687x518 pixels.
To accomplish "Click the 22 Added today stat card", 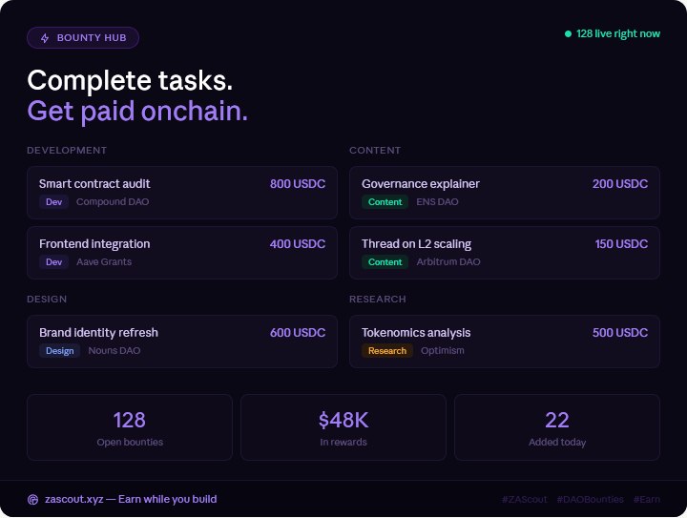I will coord(557,427).
